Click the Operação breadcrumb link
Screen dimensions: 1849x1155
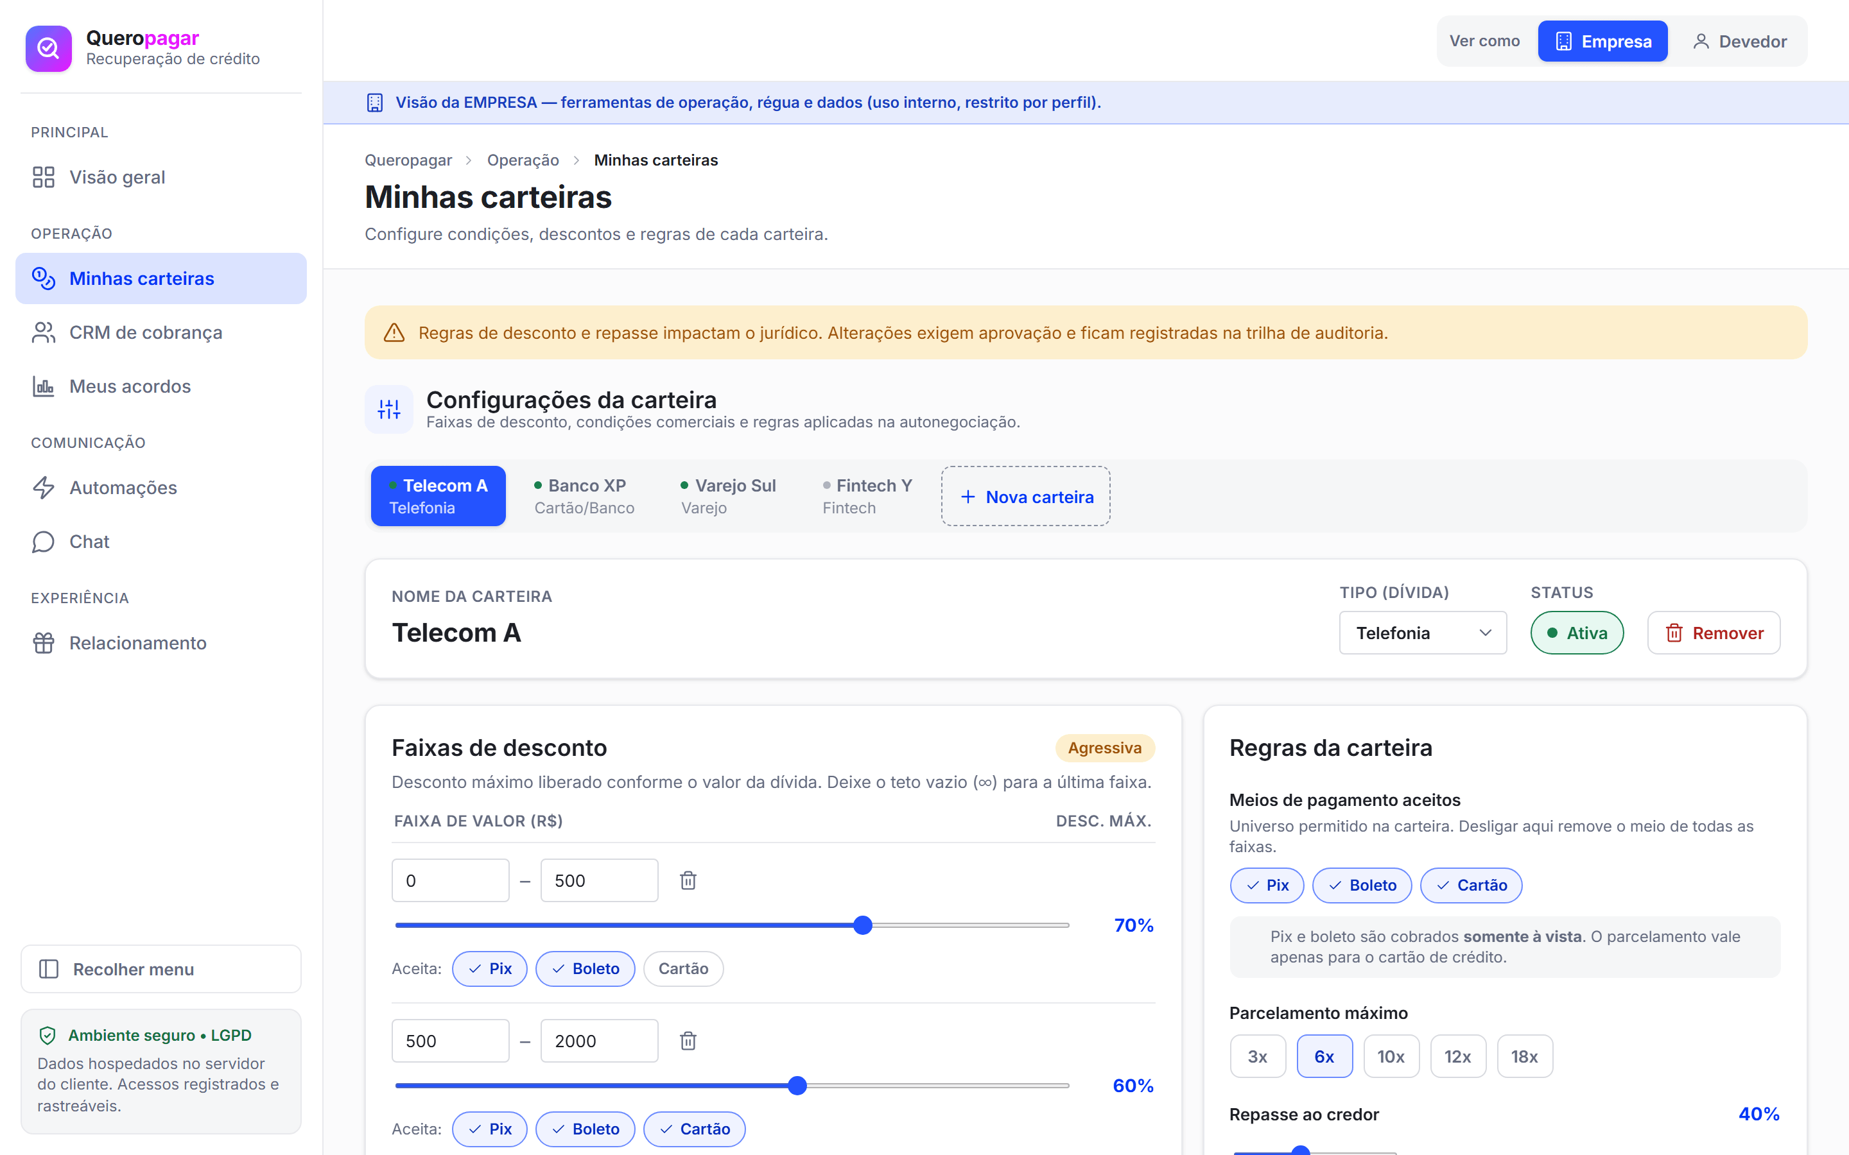[523, 160]
